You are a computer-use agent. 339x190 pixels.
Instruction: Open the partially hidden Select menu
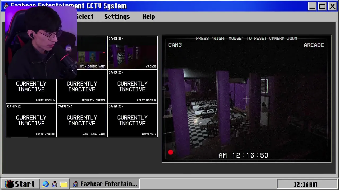[85, 17]
